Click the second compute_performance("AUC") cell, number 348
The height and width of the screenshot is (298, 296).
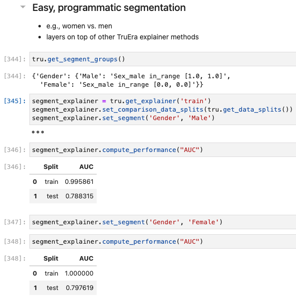(162, 241)
